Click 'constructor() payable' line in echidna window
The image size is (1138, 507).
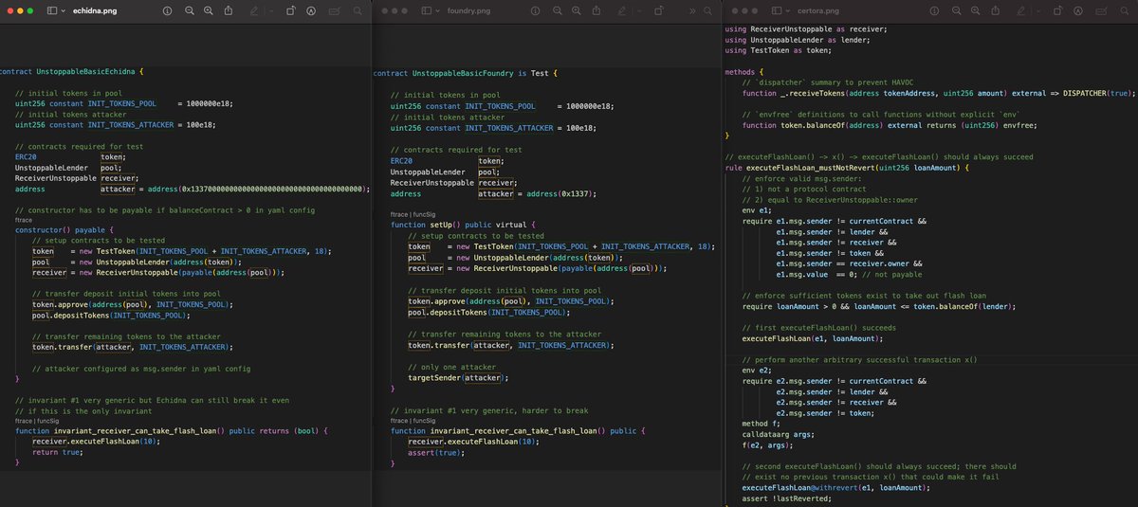point(64,229)
